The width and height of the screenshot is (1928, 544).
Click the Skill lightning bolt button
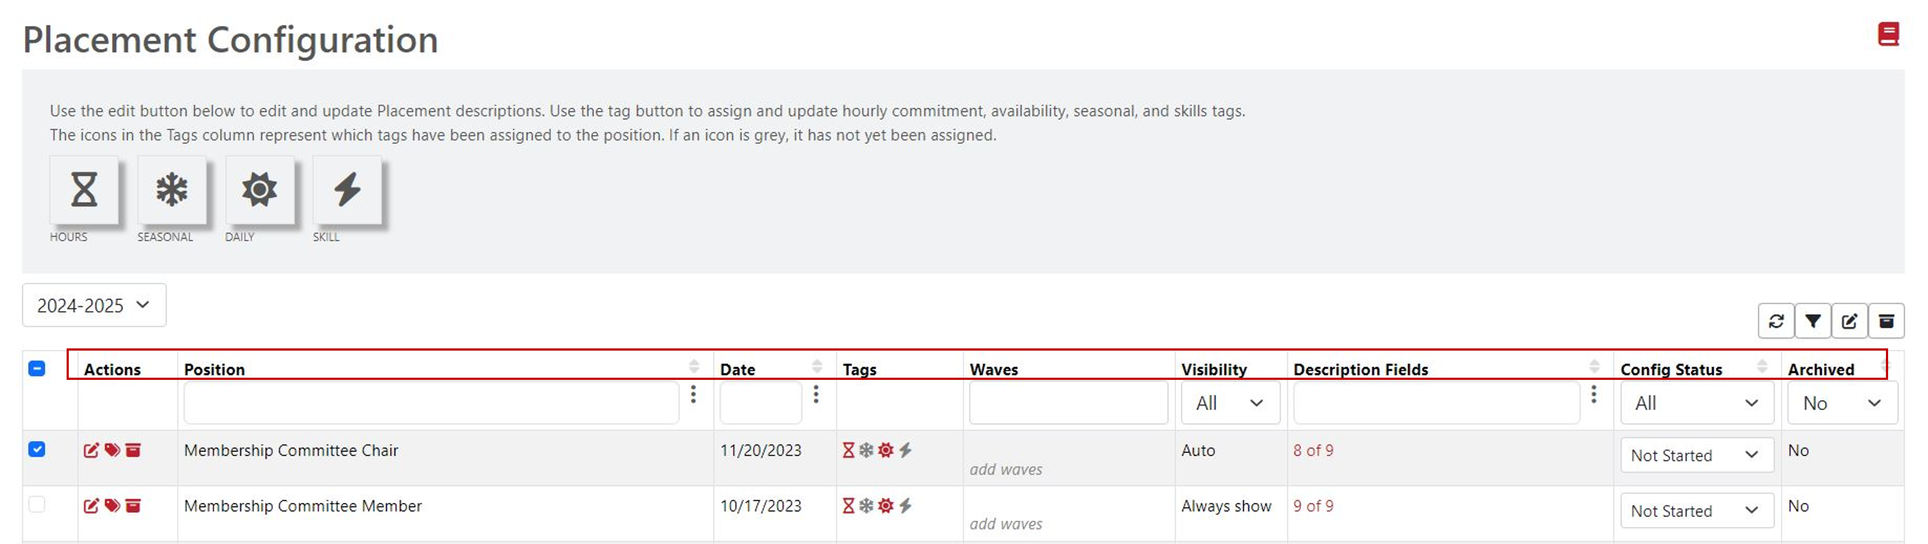point(347,189)
